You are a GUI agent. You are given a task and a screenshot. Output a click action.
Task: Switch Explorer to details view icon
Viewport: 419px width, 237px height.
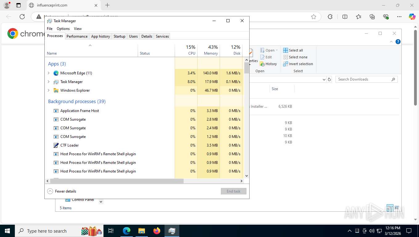click(x=390, y=208)
